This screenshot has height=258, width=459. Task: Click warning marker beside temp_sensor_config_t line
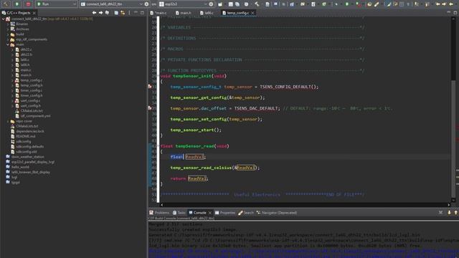(150, 87)
